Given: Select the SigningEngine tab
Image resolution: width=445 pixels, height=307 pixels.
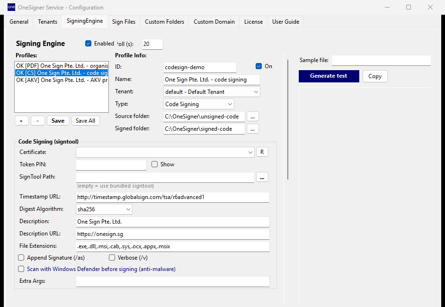Looking at the screenshot, I should click(x=85, y=21).
